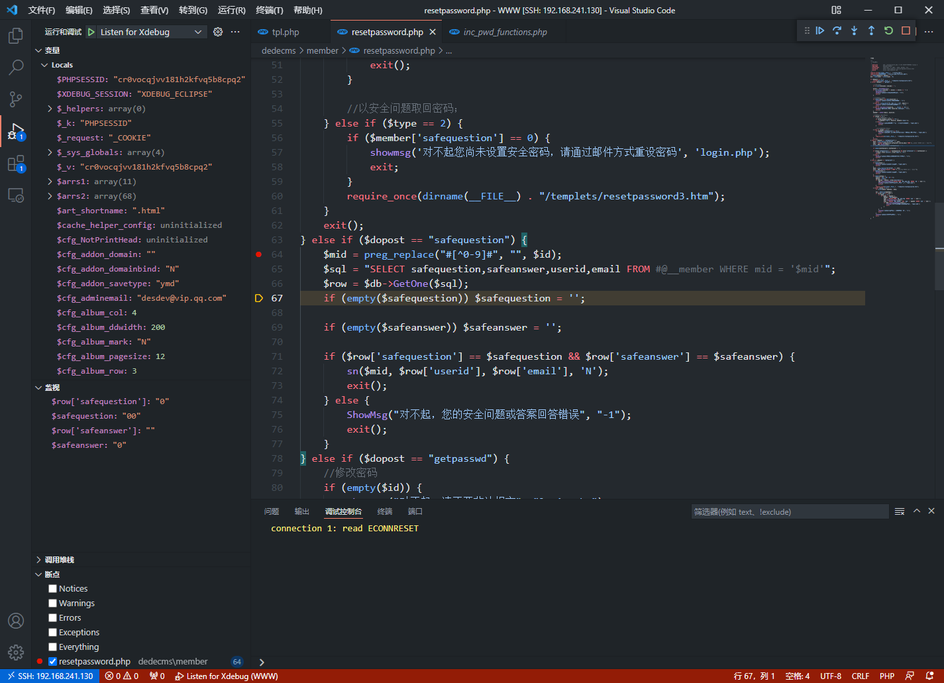Open the Extensions view in activity bar
Image resolution: width=944 pixels, height=683 pixels.
point(16,163)
